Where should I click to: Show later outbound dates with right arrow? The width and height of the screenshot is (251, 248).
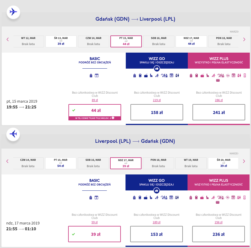pos(244,40)
